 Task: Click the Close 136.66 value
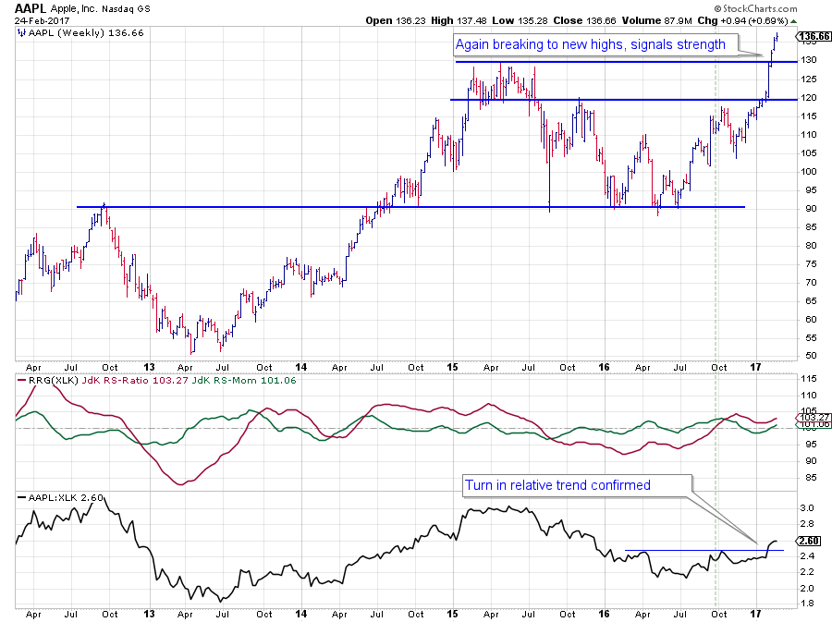click(585, 20)
